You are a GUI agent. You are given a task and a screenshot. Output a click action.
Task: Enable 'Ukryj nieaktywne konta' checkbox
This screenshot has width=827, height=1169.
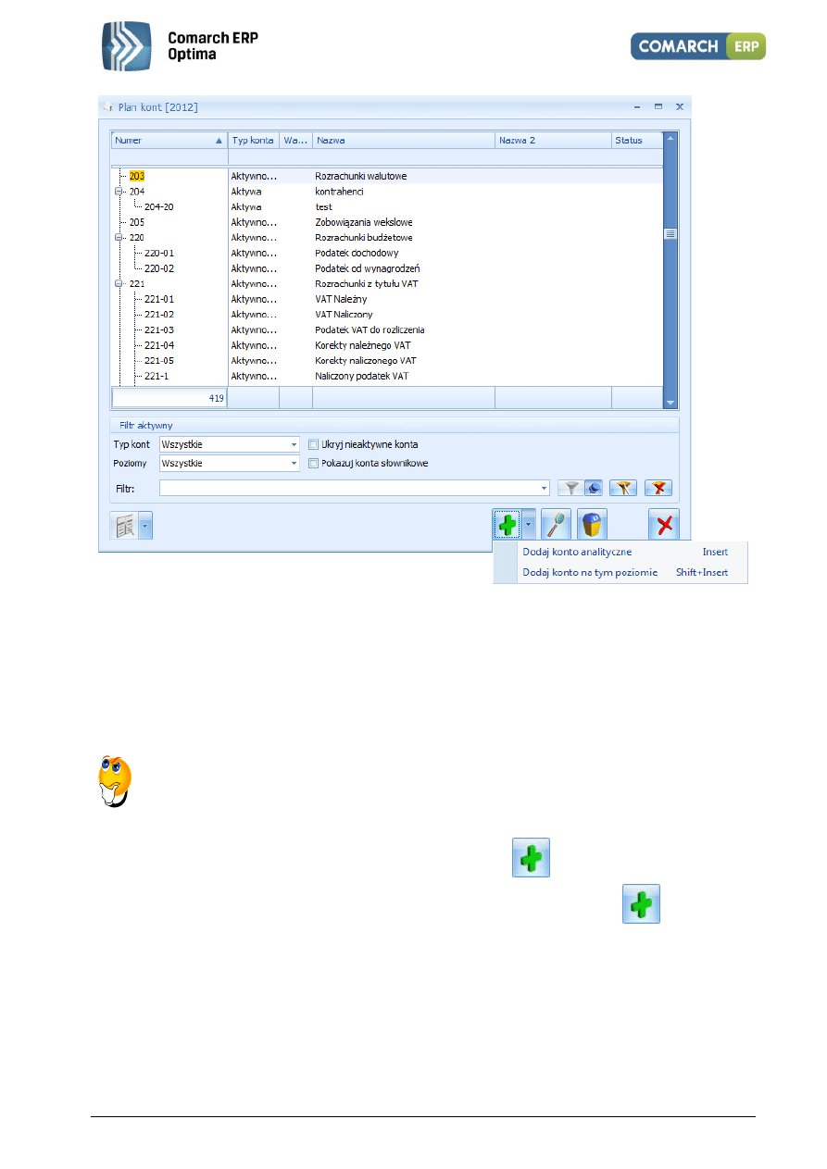(x=314, y=444)
